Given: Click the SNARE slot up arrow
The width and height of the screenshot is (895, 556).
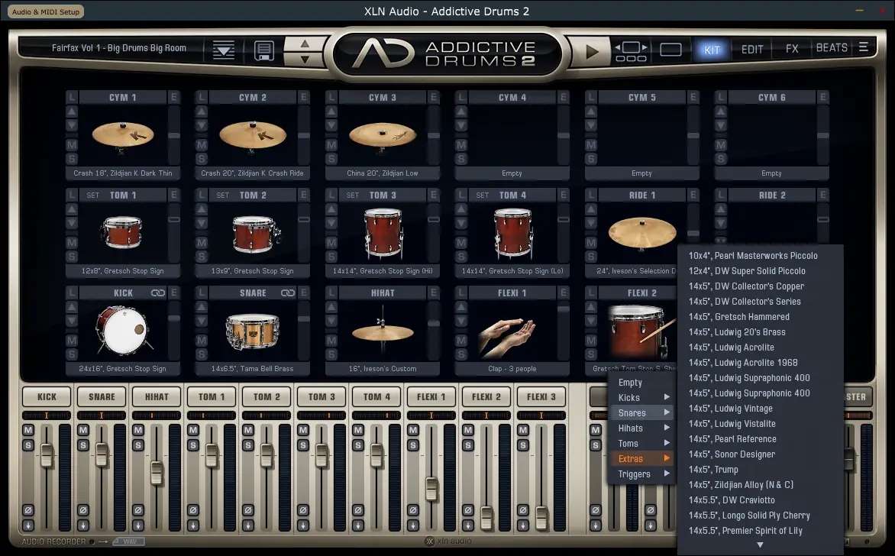Looking at the screenshot, I should click(202, 307).
